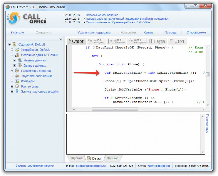
Task: Go to В начало menu item
Action: [17, 32]
